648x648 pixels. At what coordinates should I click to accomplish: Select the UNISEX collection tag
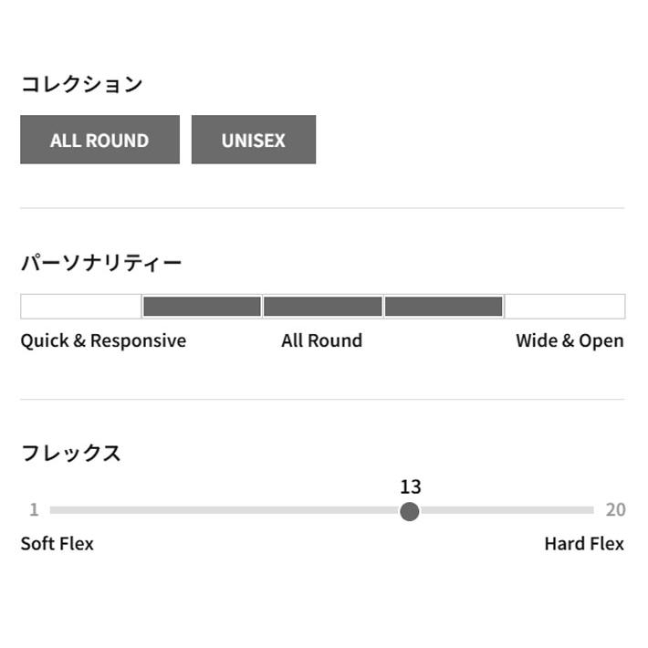tap(253, 140)
